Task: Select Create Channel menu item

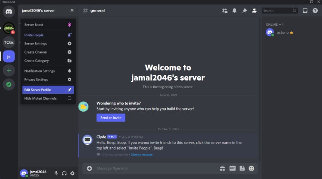Action: tap(48, 52)
